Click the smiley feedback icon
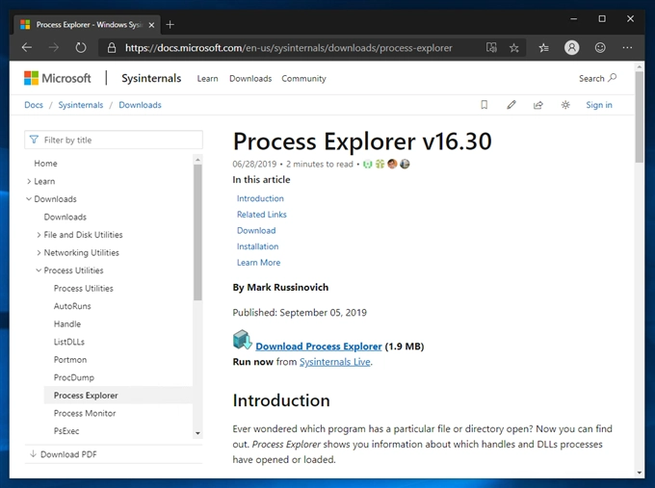This screenshot has height=488, width=655. pos(600,47)
